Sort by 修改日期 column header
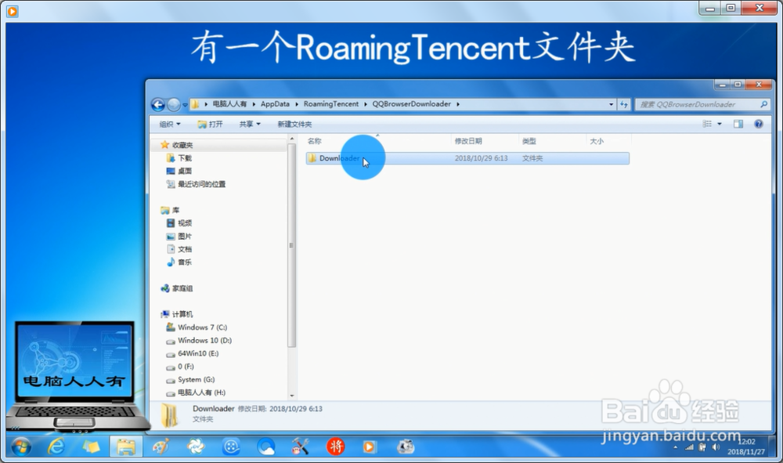 pyautogui.click(x=468, y=141)
